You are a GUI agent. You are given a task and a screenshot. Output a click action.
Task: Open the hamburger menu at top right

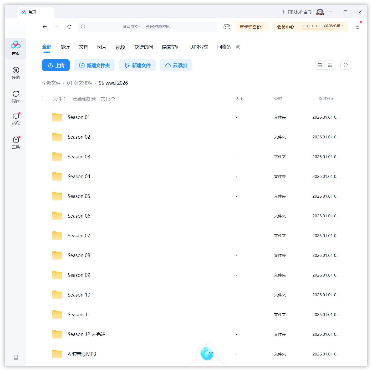357,27
